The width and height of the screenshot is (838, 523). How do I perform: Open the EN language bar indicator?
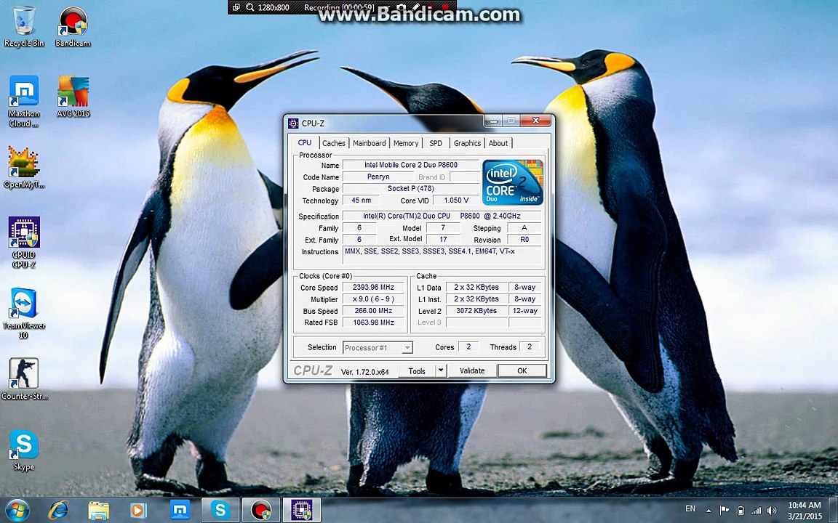(690, 508)
